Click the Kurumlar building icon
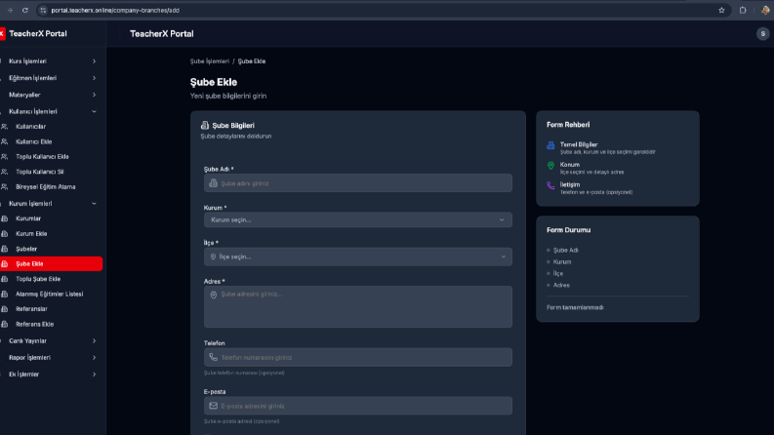 click(x=5, y=218)
